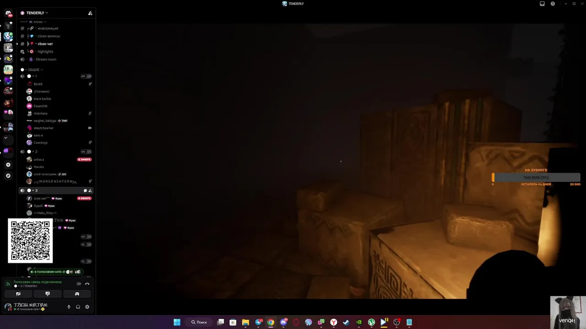Click the venq41 webcam thumbnail
The height and width of the screenshot is (329, 586).
coord(568,312)
